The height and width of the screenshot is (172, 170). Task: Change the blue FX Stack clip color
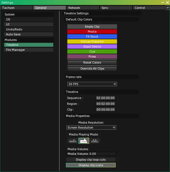coord(92,37)
